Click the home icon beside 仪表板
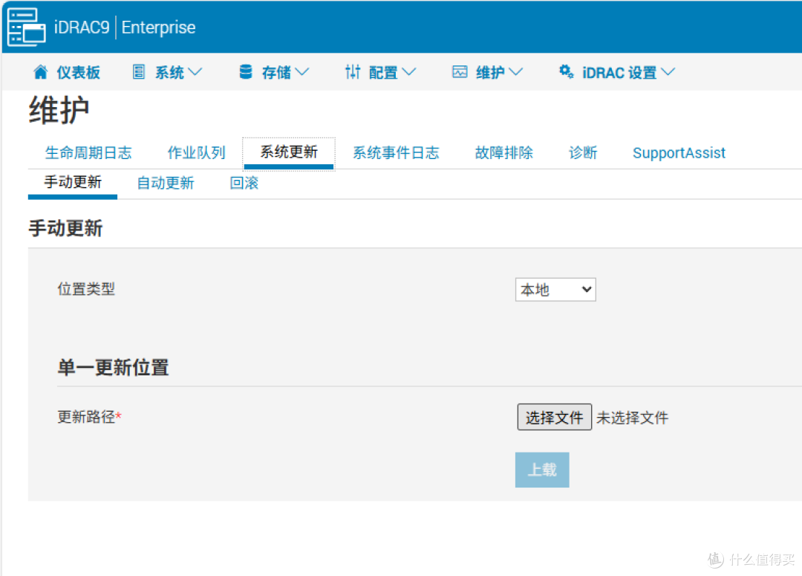 click(40, 72)
